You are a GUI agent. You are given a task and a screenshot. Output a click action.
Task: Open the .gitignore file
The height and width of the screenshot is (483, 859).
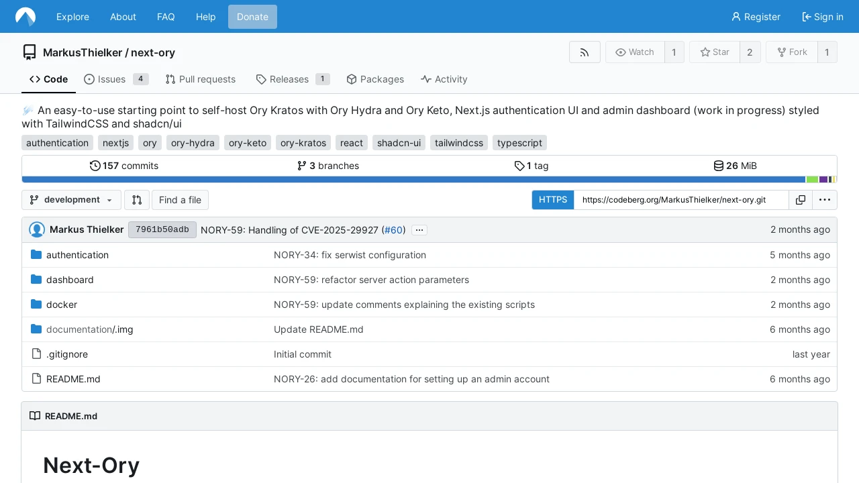[x=67, y=354]
